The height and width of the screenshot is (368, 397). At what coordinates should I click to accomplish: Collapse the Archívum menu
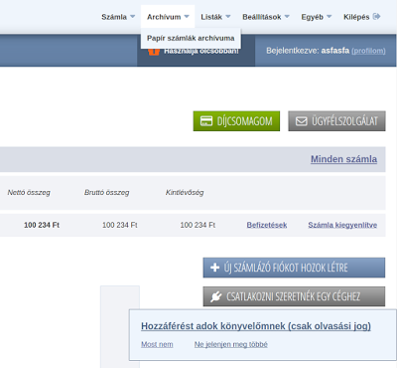168,17
